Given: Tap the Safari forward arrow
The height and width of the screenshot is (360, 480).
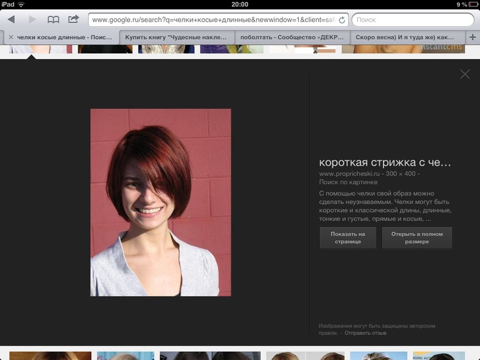Looking at the screenshot, I should click(x=32, y=20).
